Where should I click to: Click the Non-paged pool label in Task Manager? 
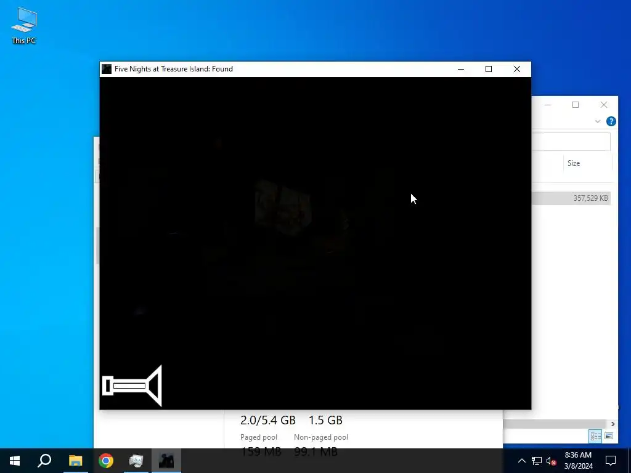[x=321, y=437]
